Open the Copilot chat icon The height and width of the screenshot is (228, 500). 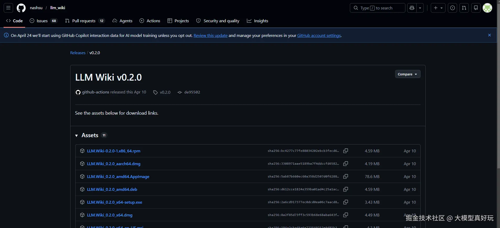[x=412, y=8]
